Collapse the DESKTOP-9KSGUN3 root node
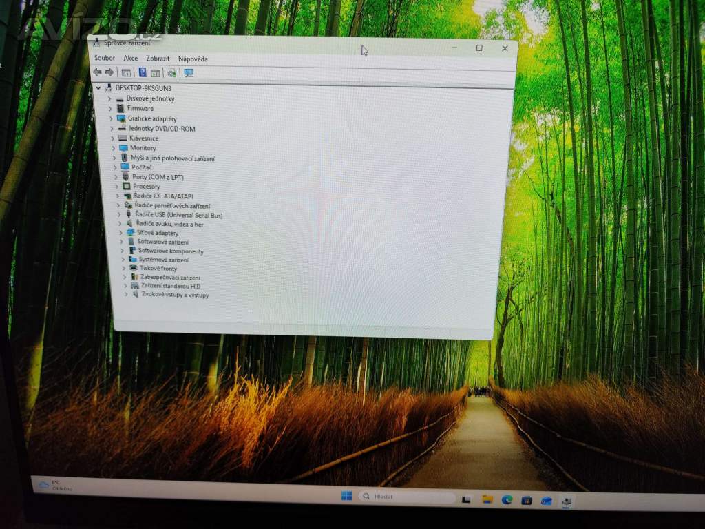705x529 pixels. coord(98,88)
